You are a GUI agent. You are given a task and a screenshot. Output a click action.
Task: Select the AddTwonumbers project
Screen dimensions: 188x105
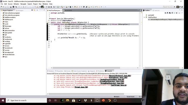[10, 17]
